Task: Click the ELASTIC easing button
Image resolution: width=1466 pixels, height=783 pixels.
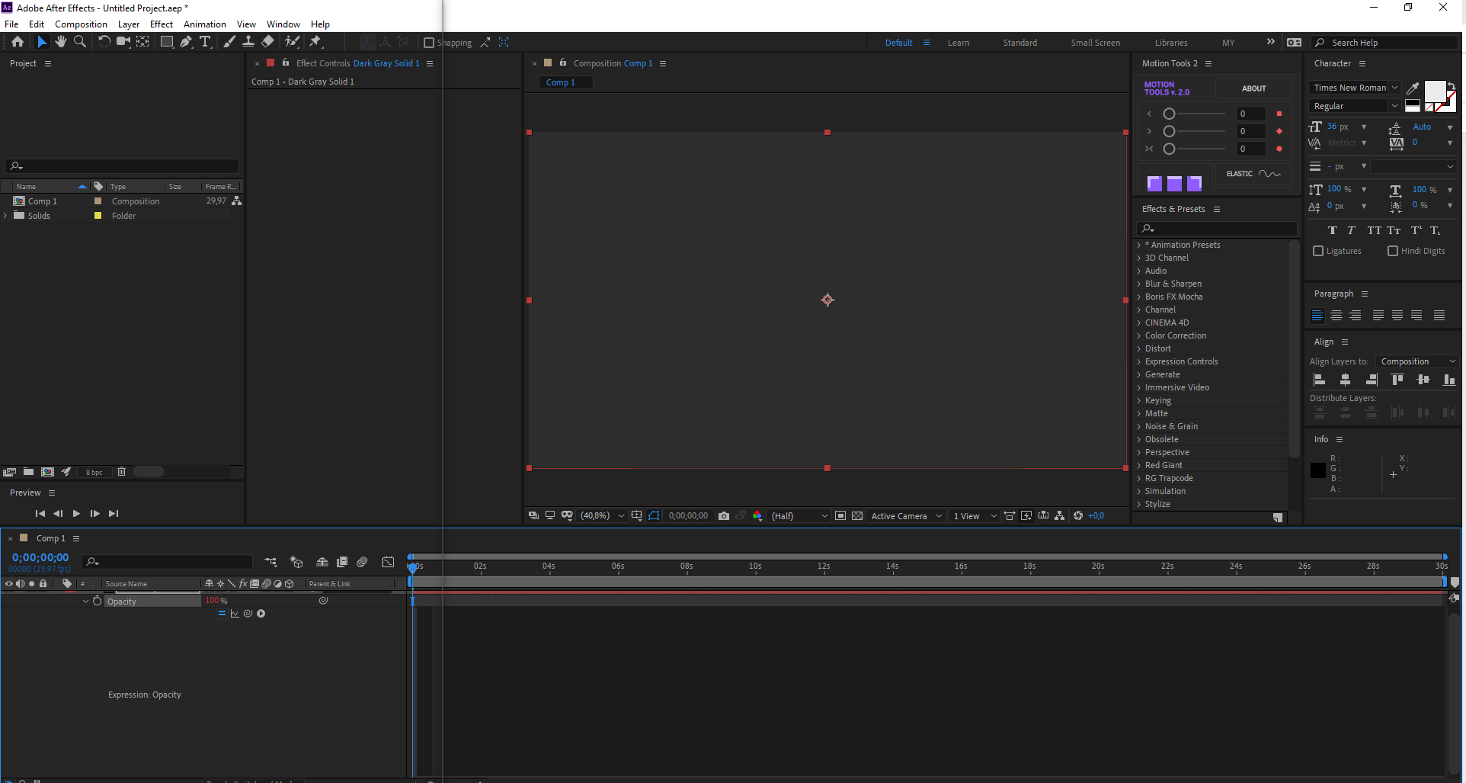Action: tap(1252, 173)
